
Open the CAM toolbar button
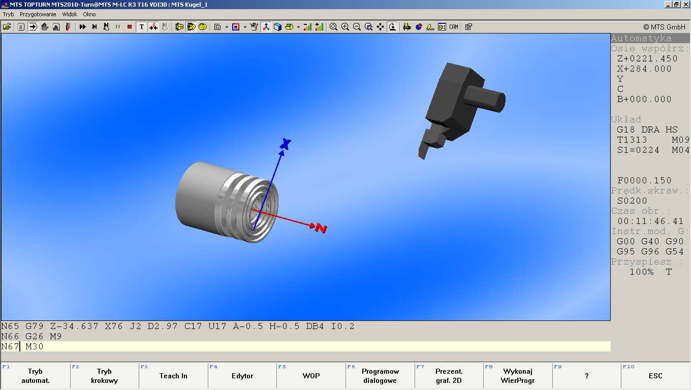coord(454,27)
